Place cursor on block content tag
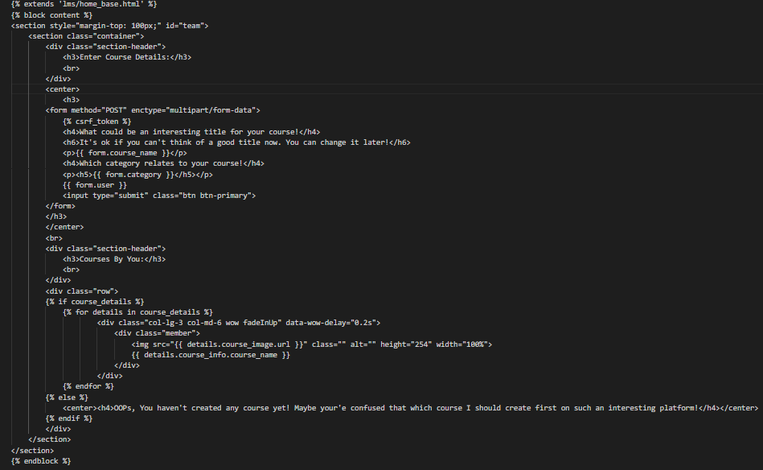 point(51,15)
